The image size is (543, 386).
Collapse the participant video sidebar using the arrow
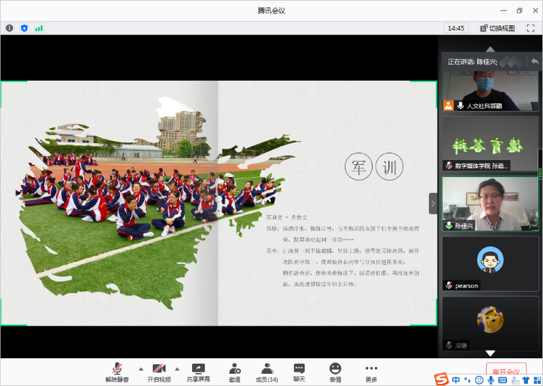(x=433, y=204)
